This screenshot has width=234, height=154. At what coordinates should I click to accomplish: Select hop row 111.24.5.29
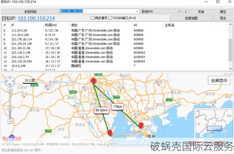click(x=115, y=30)
